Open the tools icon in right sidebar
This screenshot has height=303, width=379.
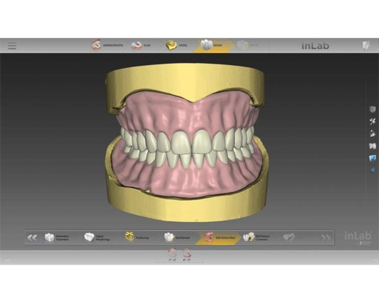373,122
